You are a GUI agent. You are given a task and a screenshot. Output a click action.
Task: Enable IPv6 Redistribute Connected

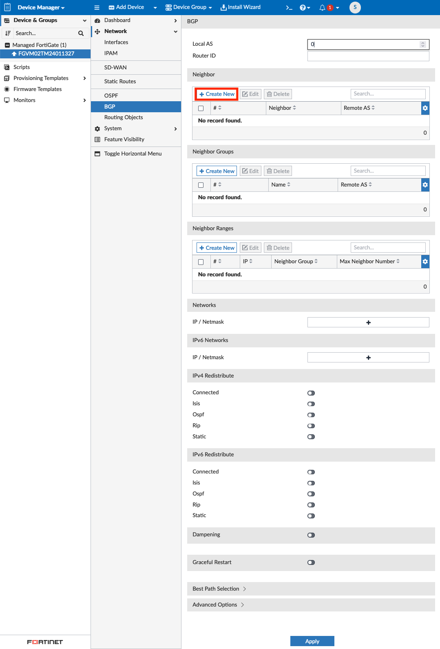tap(311, 472)
